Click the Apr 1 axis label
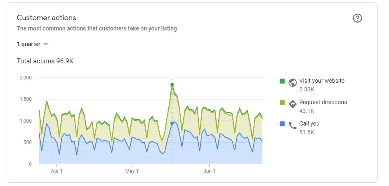 (x=56, y=171)
